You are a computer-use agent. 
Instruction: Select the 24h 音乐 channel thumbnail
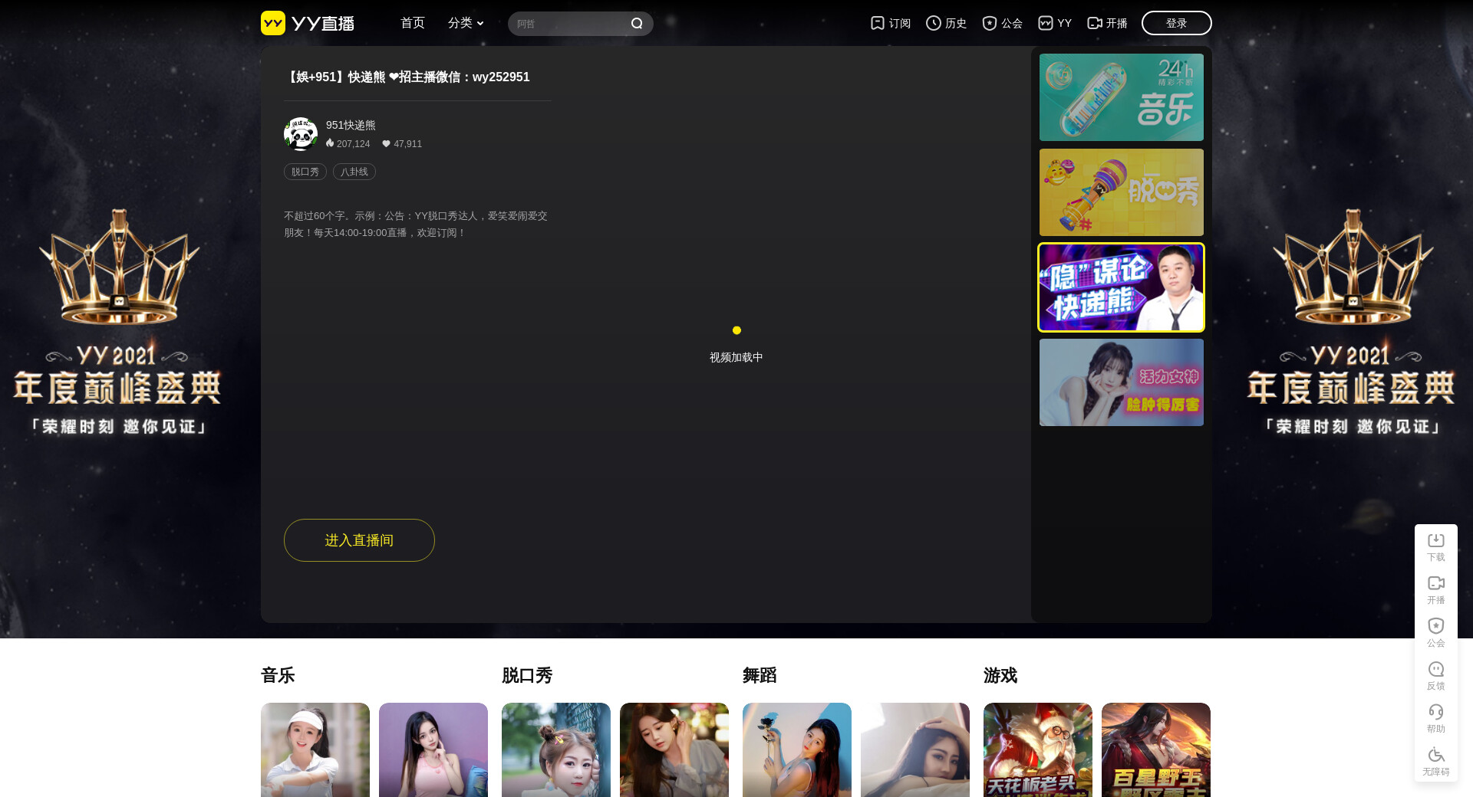coord(1122,97)
